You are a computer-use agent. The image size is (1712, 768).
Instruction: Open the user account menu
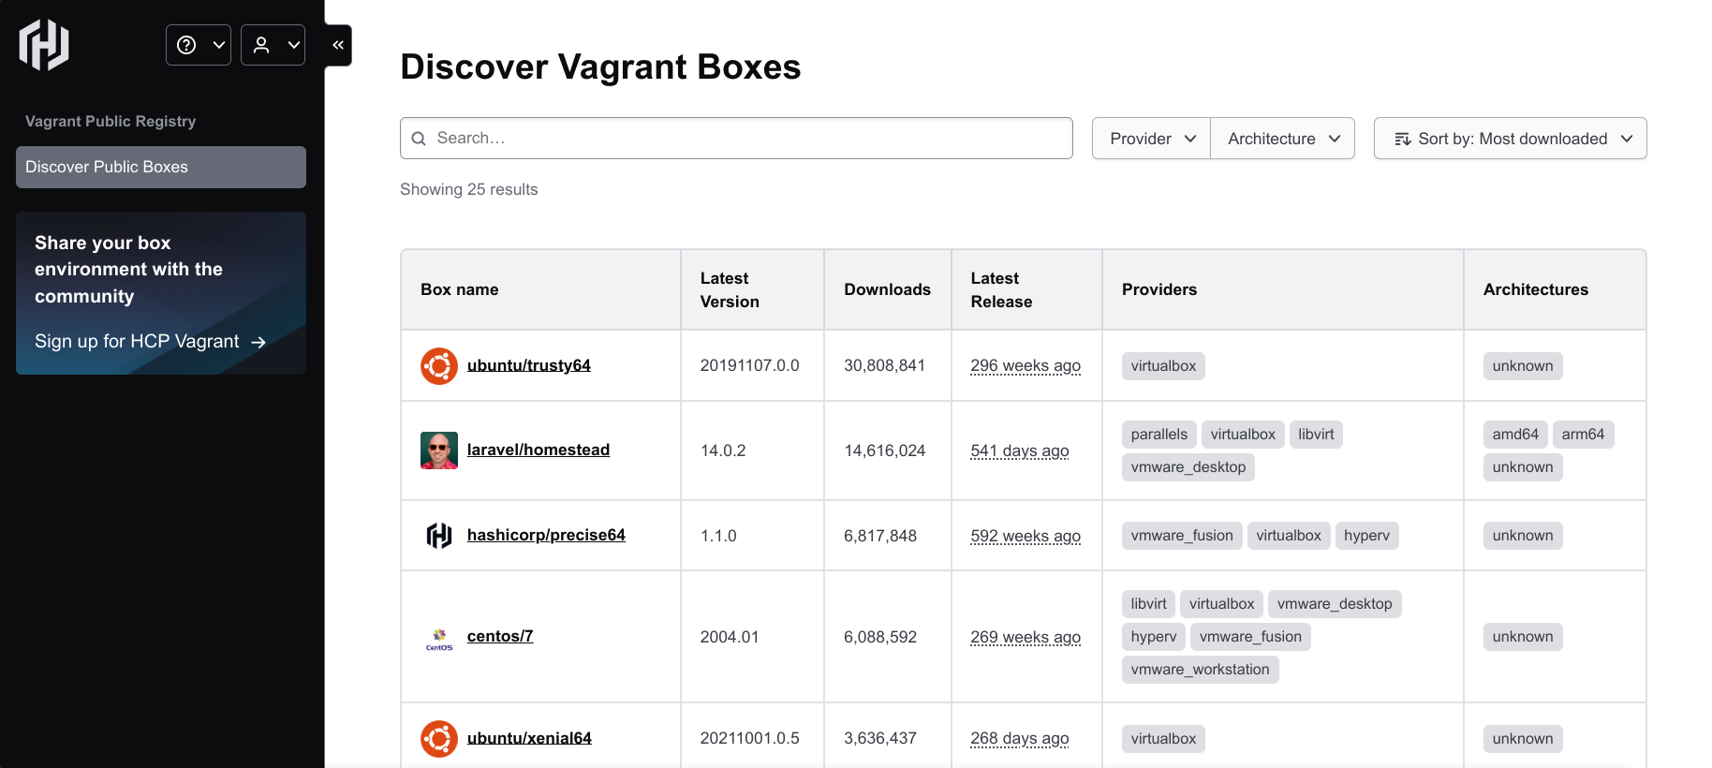click(x=273, y=45)
